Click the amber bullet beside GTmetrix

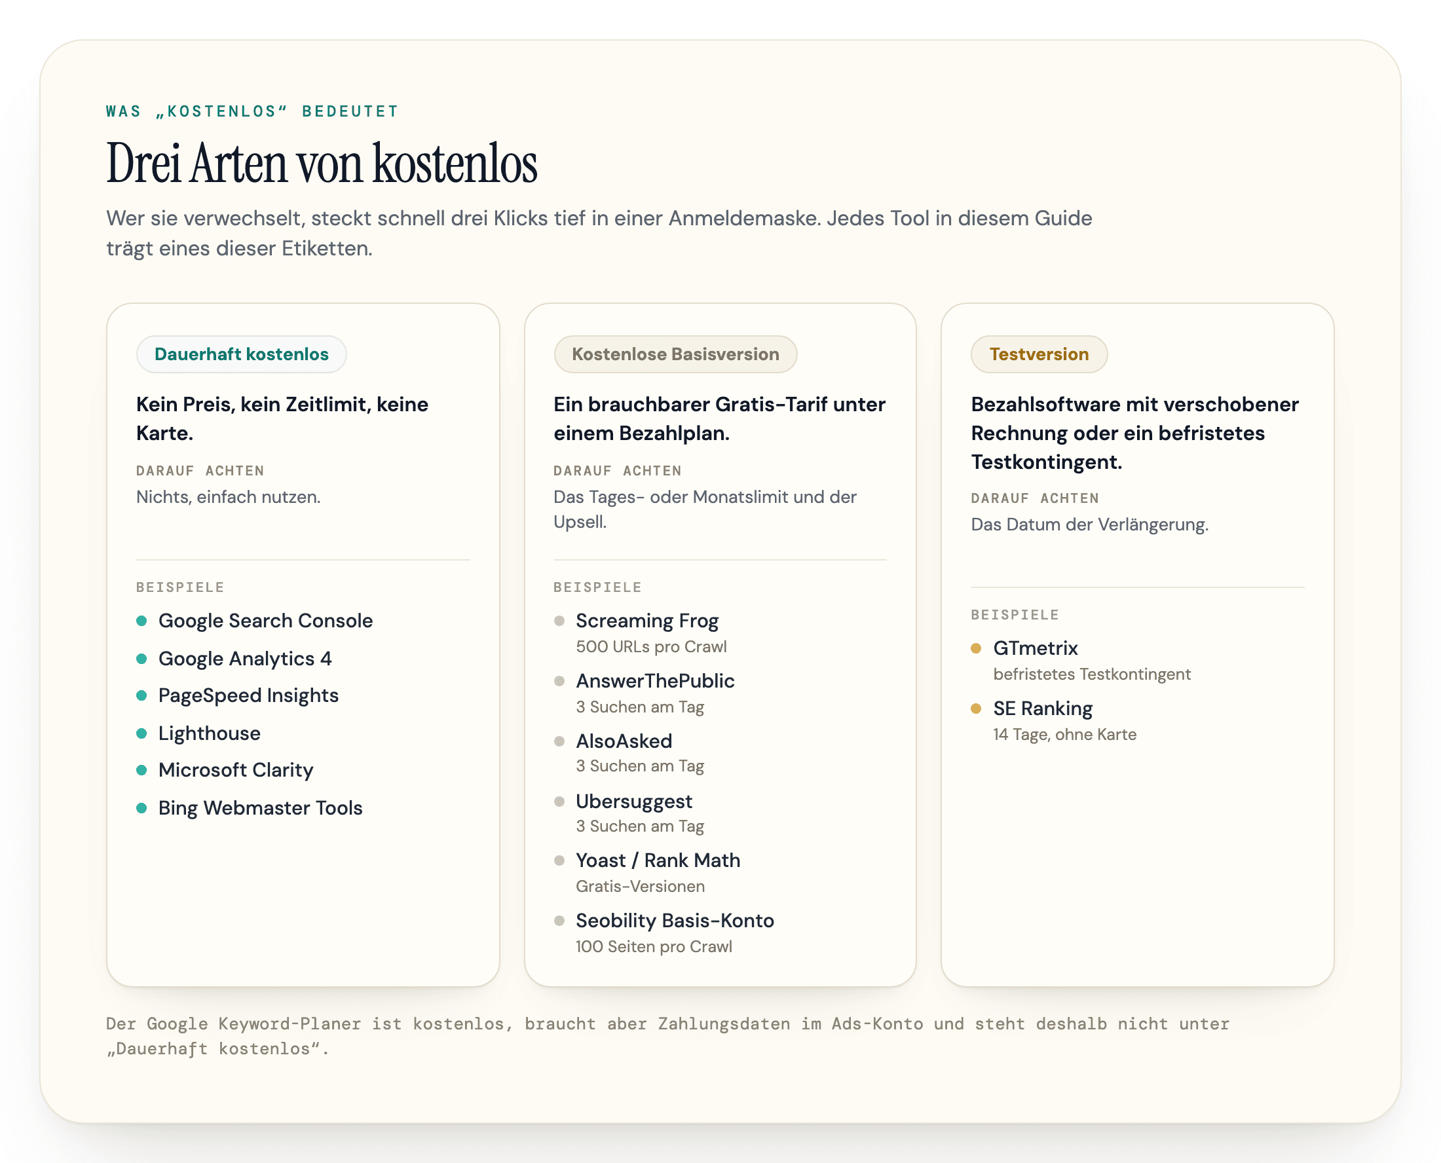(x=975, y=648)
